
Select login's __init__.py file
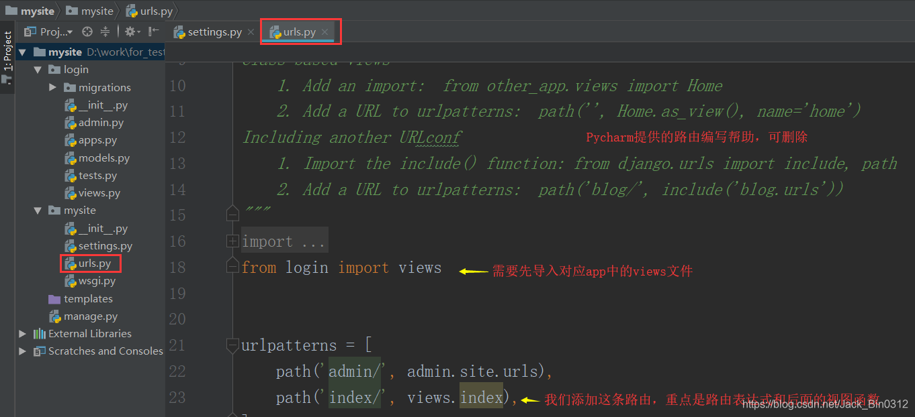click(96, 105)
